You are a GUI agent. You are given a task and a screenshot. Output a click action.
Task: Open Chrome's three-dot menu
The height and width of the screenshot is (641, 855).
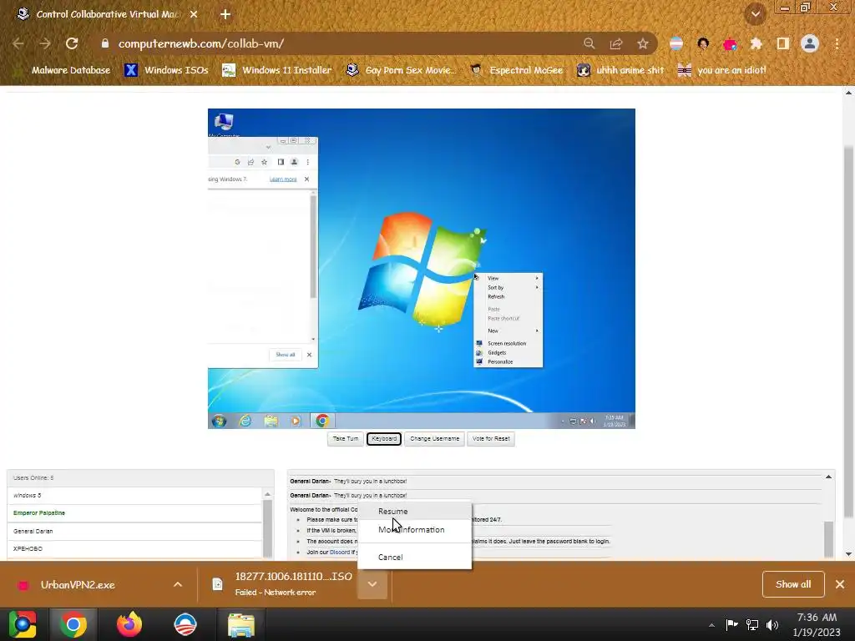click(x=837, y=43)
